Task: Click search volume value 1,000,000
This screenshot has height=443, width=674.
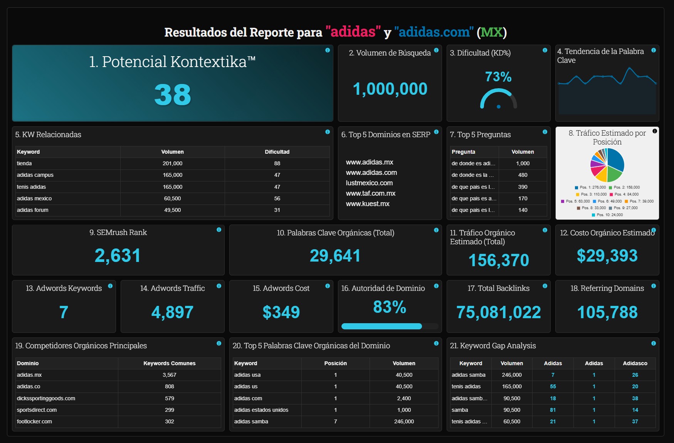Action: click(390, 89)
